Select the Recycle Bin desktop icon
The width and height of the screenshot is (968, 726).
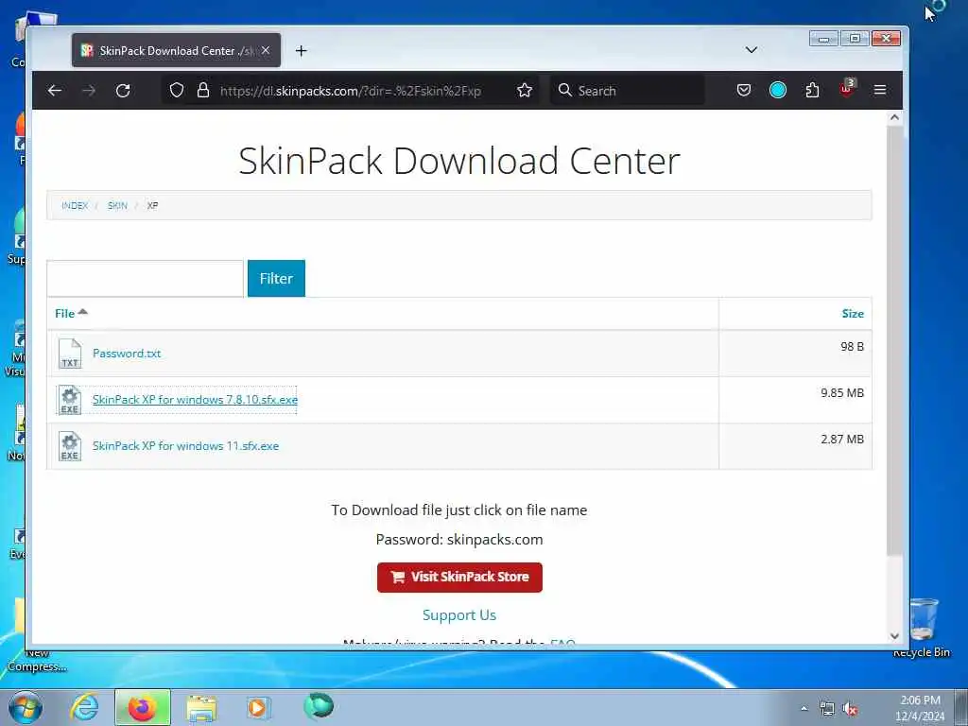(922, 628)
